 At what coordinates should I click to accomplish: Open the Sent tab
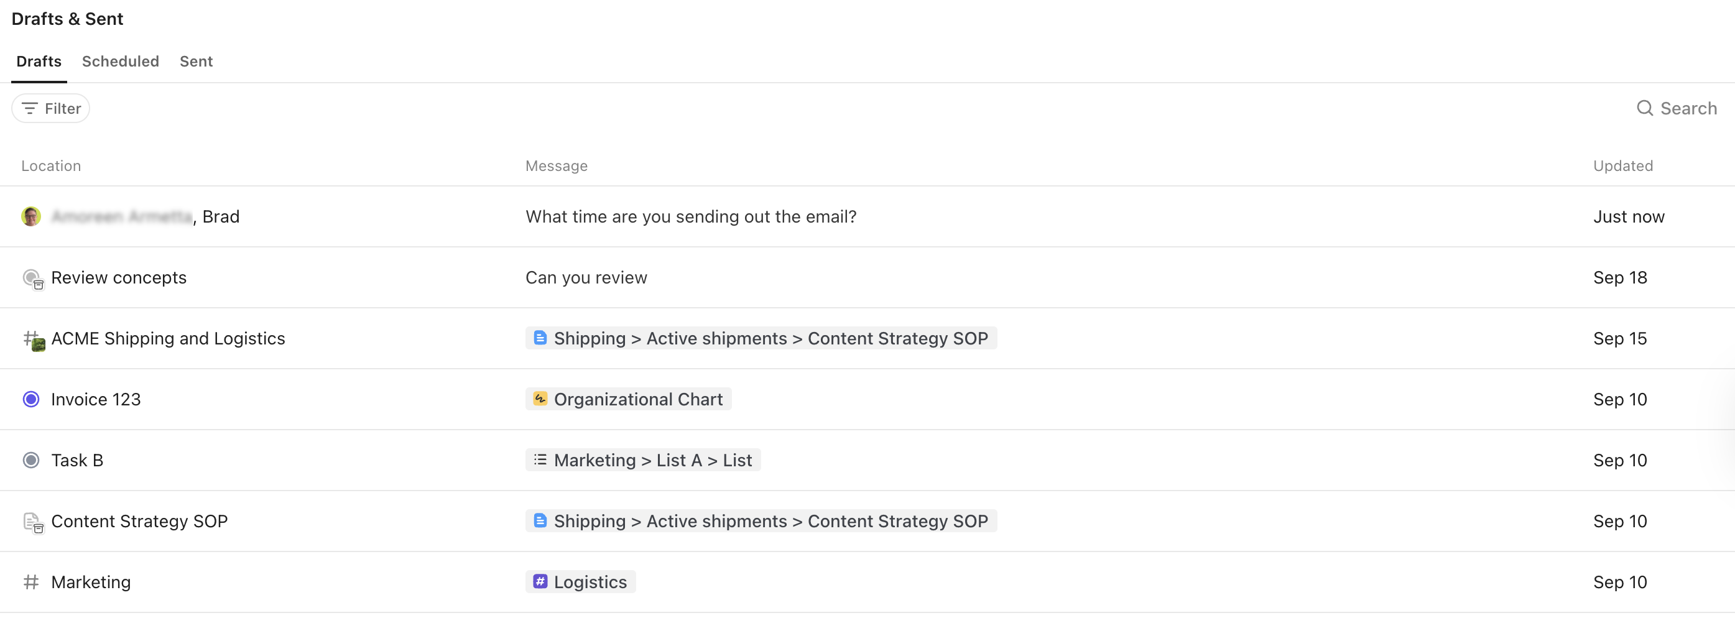point(196,62)
